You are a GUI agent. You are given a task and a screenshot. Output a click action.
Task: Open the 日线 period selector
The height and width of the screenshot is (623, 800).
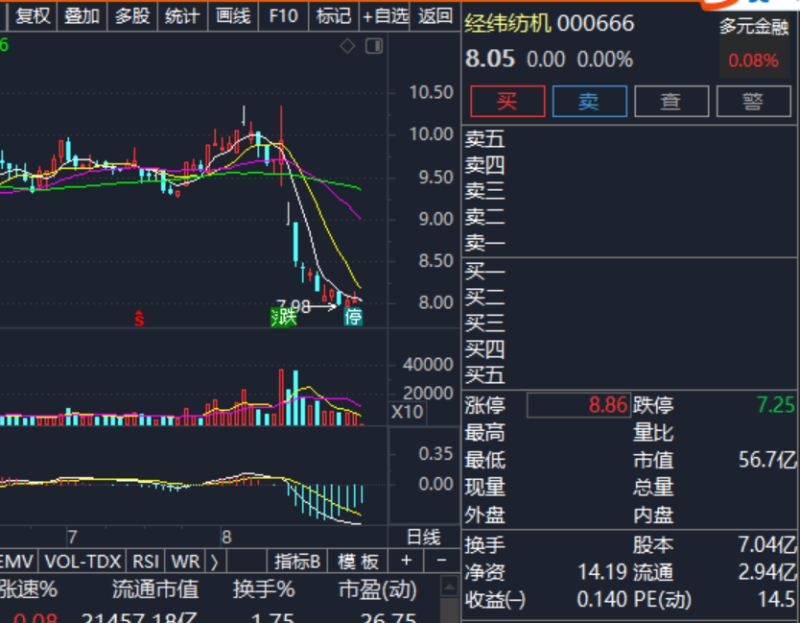point(423,537)
